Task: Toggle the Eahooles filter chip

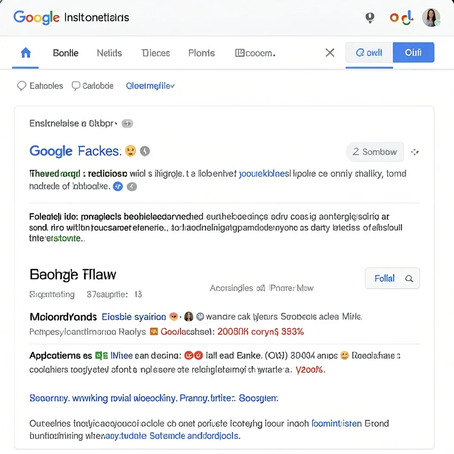Action: (39, 86)
